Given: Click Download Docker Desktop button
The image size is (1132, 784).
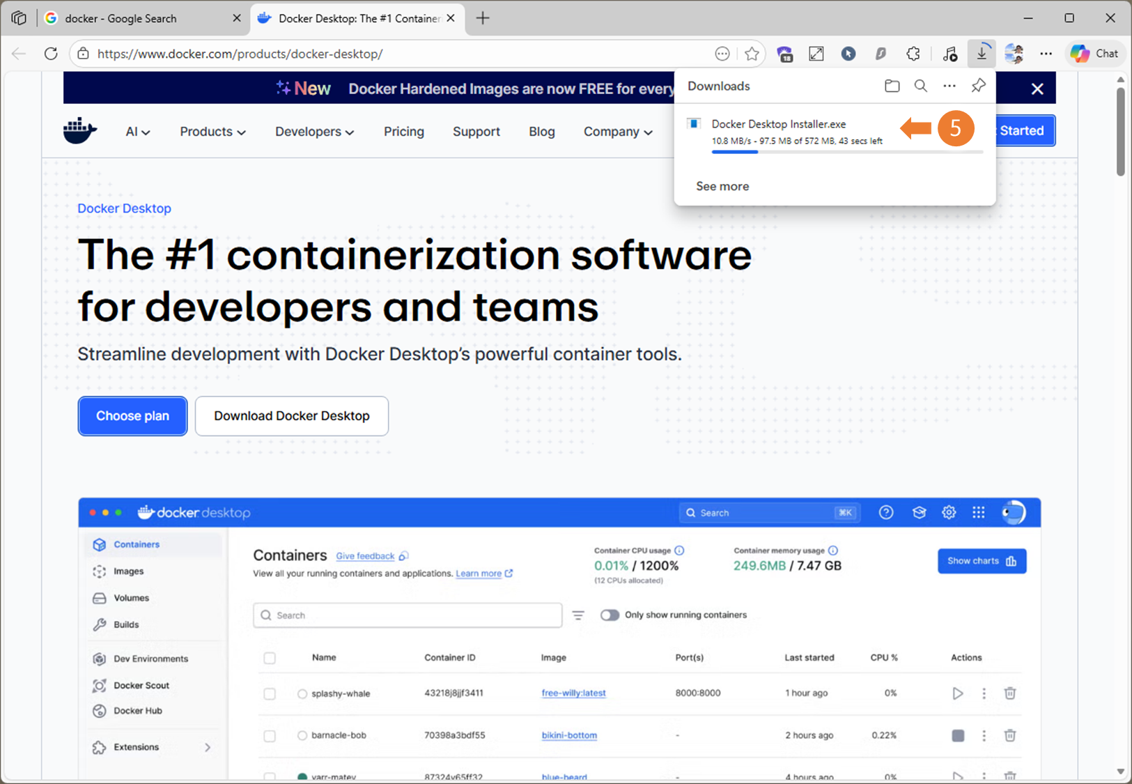Looking at the screenshot, I should pyautogui.click(x=292, y=416).
